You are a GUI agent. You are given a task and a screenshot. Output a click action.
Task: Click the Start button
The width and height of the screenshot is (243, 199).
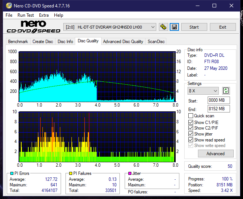point(194,27)
